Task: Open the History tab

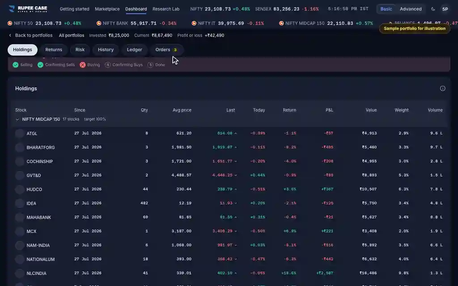Action: (x=106, y=50)
